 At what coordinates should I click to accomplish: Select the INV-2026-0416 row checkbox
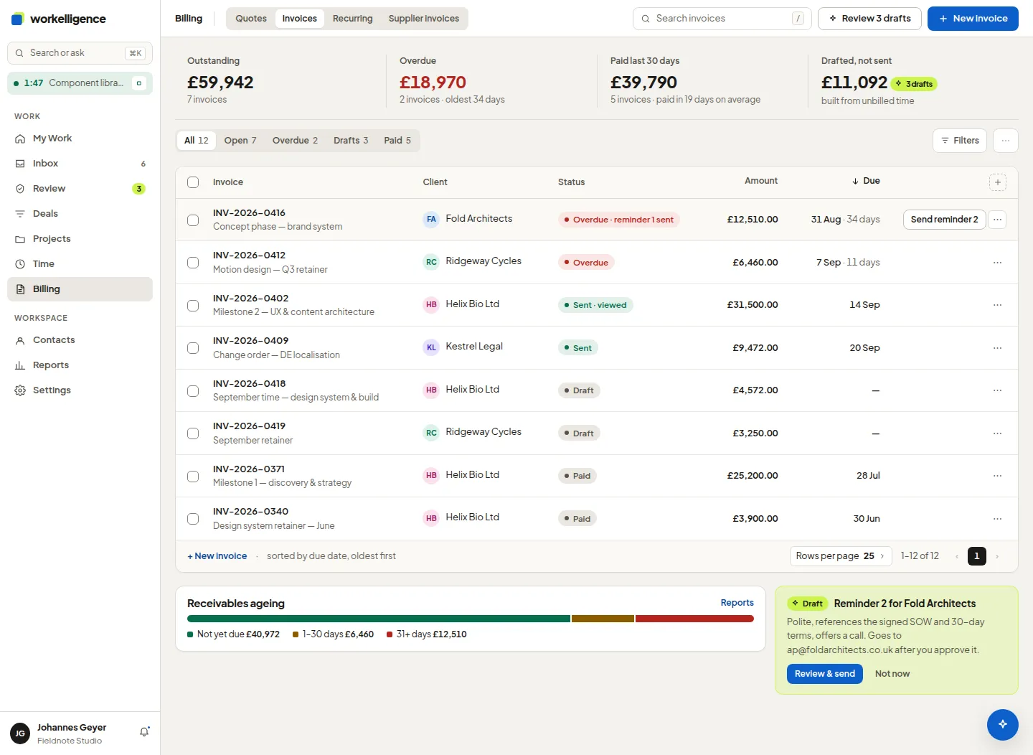click(x=193, y=220)
